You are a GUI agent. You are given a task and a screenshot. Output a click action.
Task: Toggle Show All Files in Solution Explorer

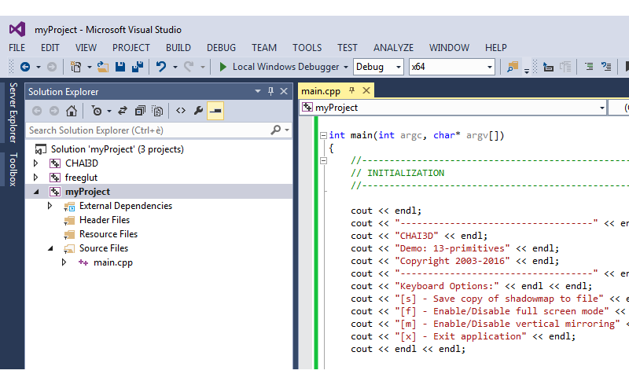point(158,111)
